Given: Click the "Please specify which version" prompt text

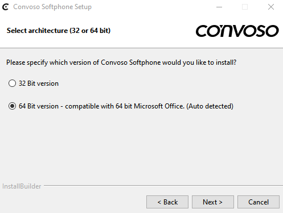Looking at the screenshot, I should (121, 62).
